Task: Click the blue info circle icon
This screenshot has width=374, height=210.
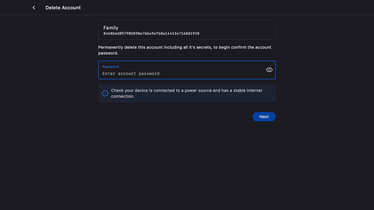Action: (x=105, y=93)
